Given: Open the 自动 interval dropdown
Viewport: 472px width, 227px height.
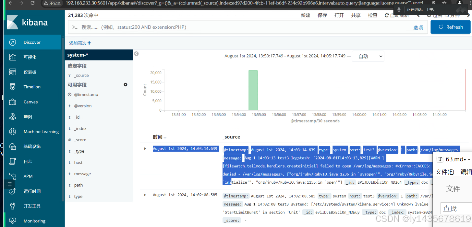Looking at the screenshot, I should (368, 56).
